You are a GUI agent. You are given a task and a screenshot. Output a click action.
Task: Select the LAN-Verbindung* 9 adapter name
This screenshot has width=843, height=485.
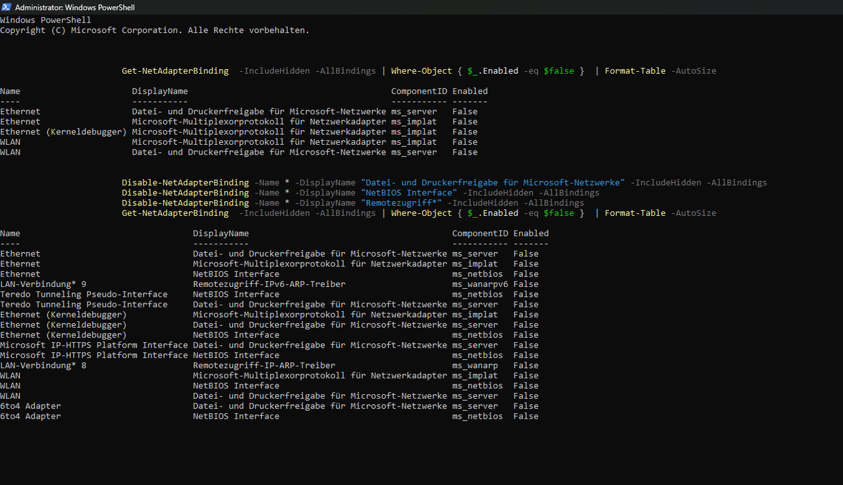(x=43, y=284)
